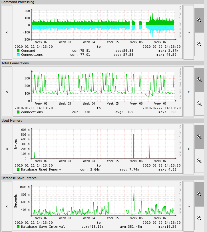
Task: Step forward in Database Save Interval graph
Action: click(189, 206)
